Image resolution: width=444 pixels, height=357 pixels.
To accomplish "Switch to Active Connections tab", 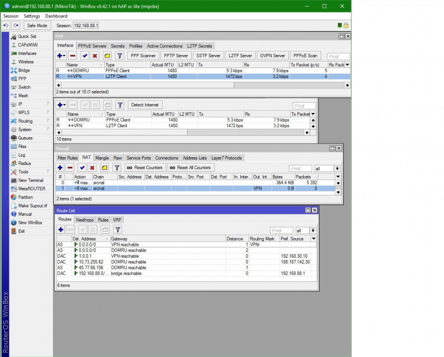I will tap(165, 46).
